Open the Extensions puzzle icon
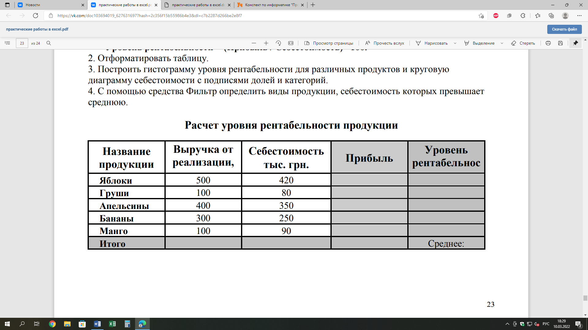The height and width of the screenshot is (330, 588). (523, 16)
